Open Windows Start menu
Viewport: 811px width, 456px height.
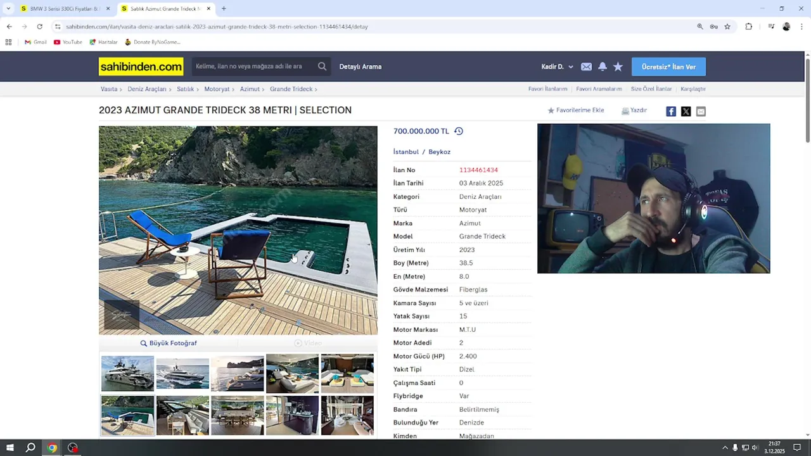click(x=10, y=448)
